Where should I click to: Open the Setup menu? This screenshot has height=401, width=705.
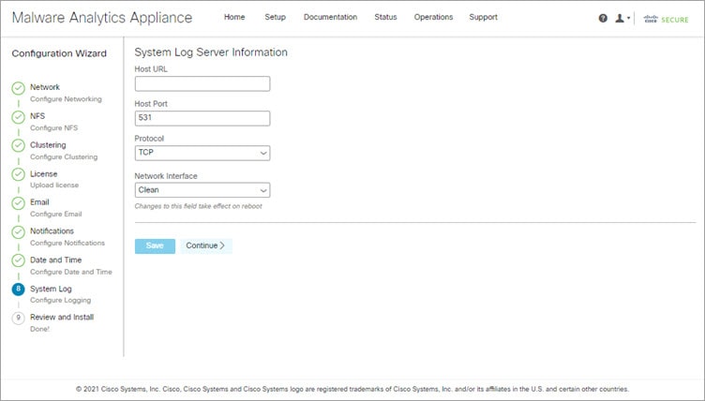[x=276, y=17]
